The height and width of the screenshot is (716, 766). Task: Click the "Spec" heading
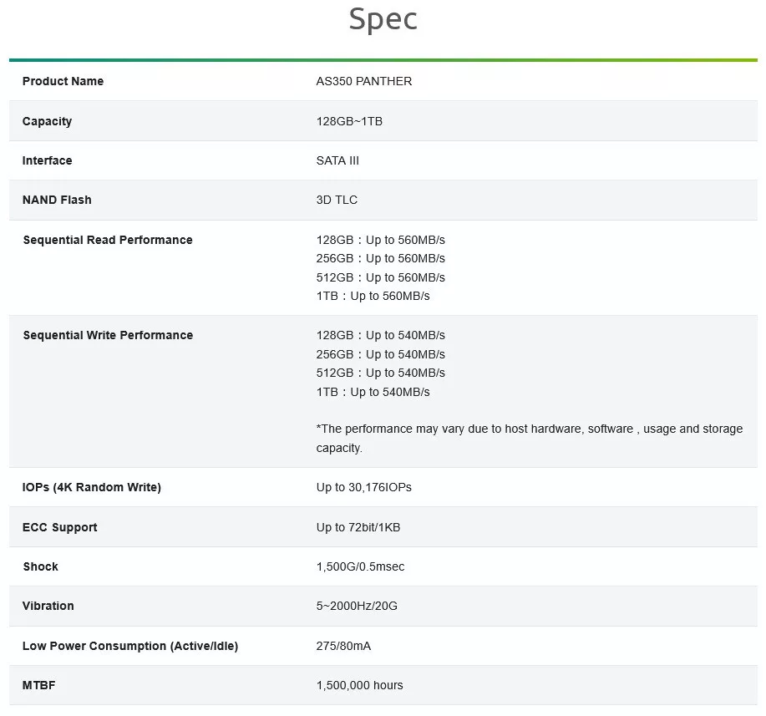pos(383,20)
